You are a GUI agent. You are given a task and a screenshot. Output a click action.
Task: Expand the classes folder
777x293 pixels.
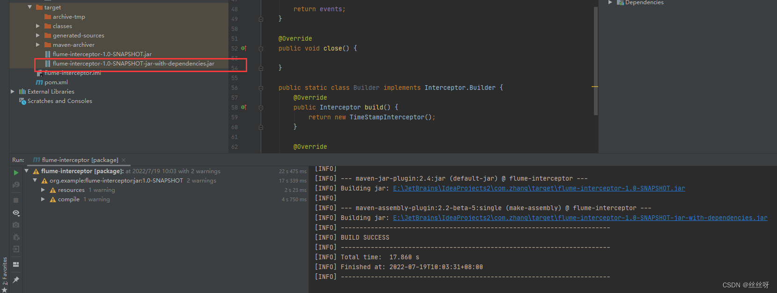tap(38, 26)
